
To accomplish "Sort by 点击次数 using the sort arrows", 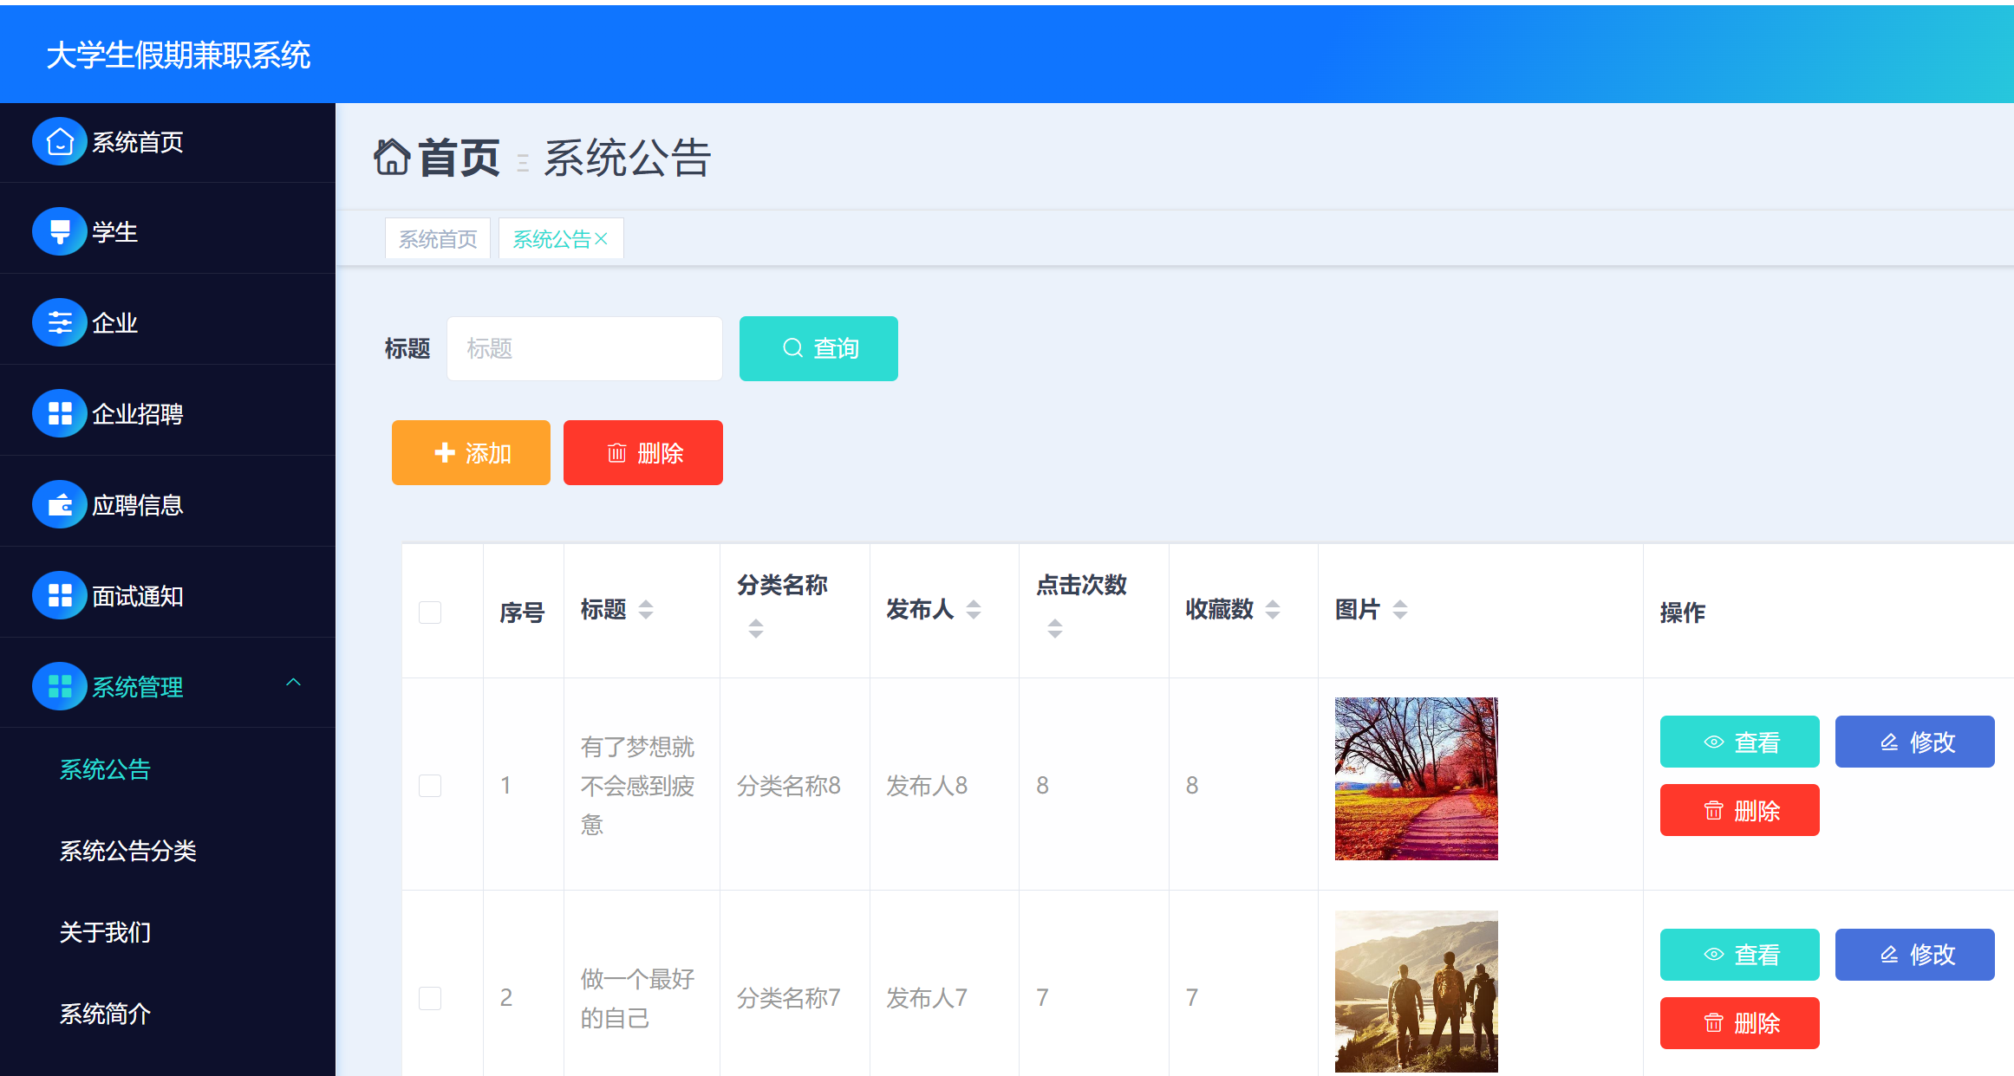I will tap(1055, 629).
